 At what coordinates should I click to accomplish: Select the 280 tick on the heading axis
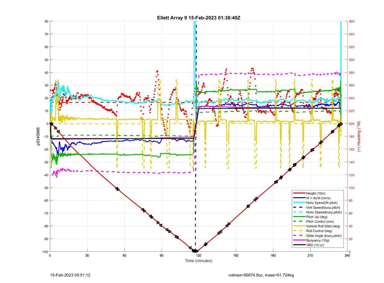(x=352, y=73)
